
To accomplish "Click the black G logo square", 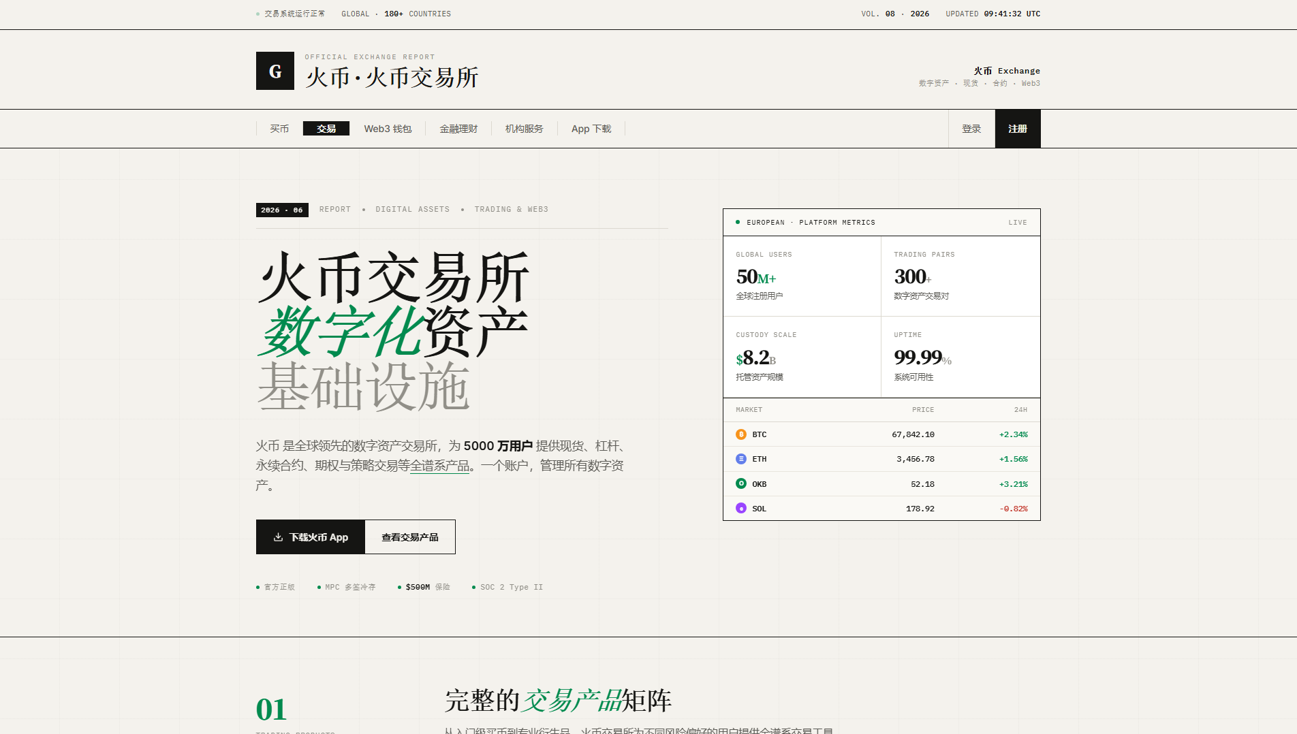I will pyautogui.click(x=275, y=71).
